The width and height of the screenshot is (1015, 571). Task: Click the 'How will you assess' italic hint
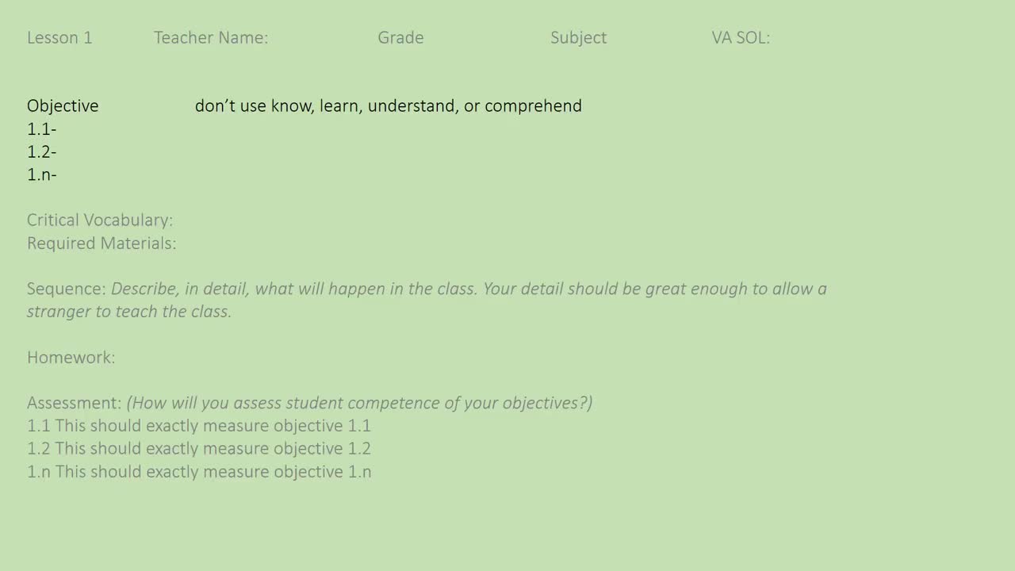point(359,403)
